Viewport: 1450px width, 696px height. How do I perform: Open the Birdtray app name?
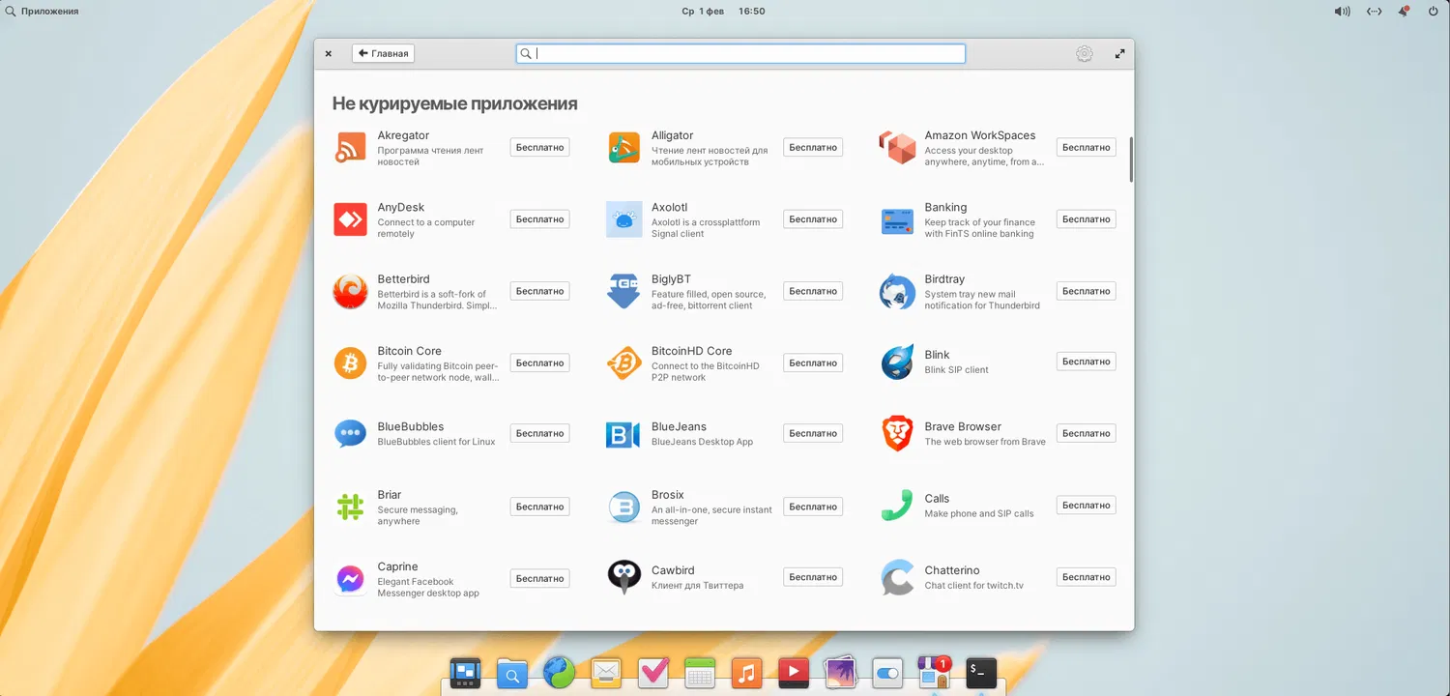944,279
